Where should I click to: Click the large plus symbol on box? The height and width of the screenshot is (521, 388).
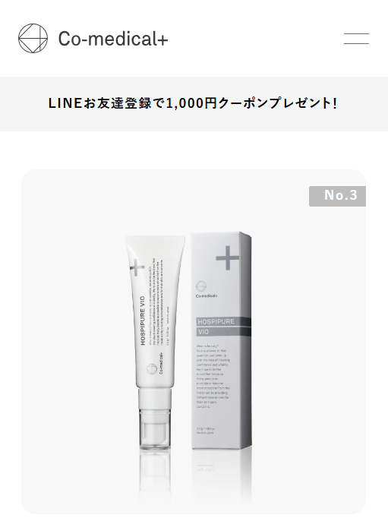click(x=227, y=257)
